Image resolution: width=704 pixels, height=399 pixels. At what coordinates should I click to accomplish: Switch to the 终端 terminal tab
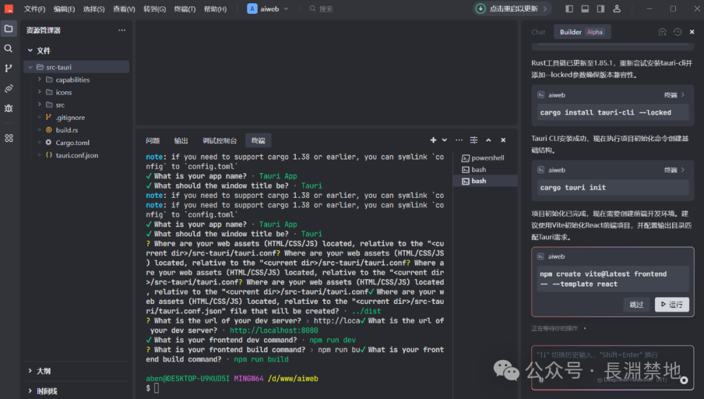(258, 141)
